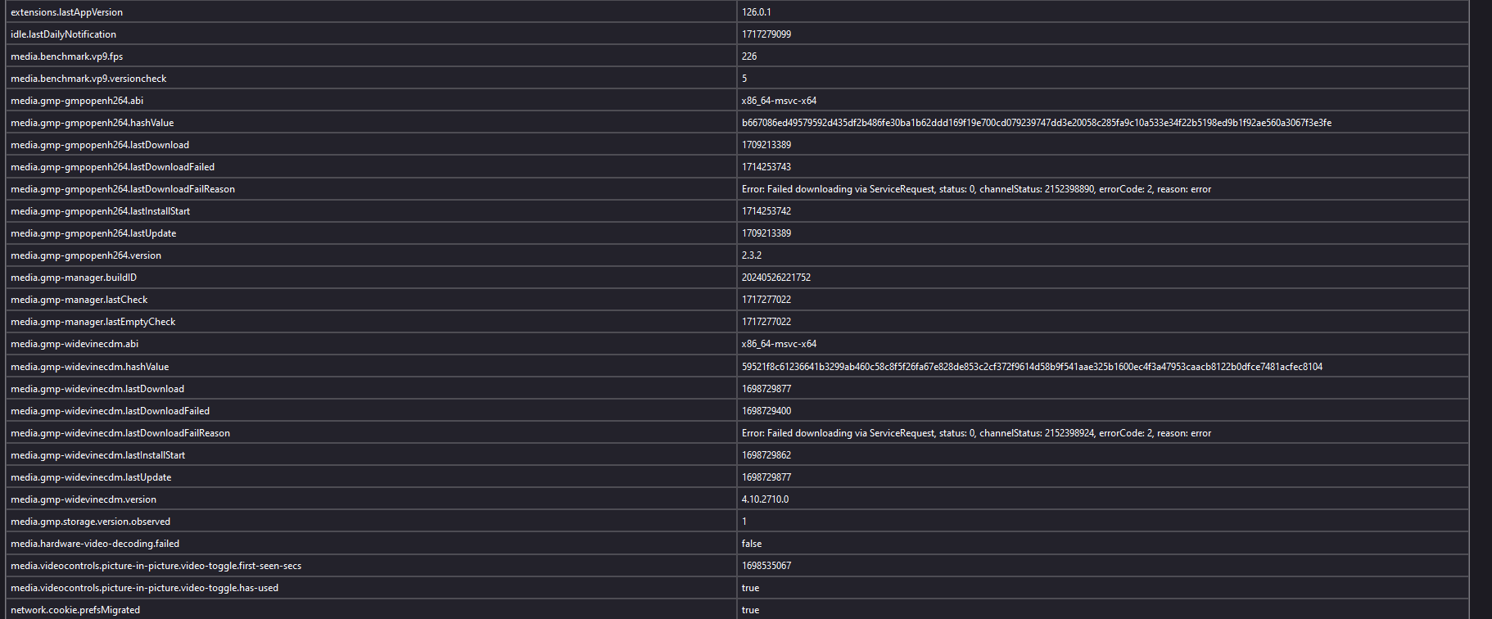1492x619 pixels.
Task: Select the idle.lastDailyNotification row name
Action: pos(63,34)
